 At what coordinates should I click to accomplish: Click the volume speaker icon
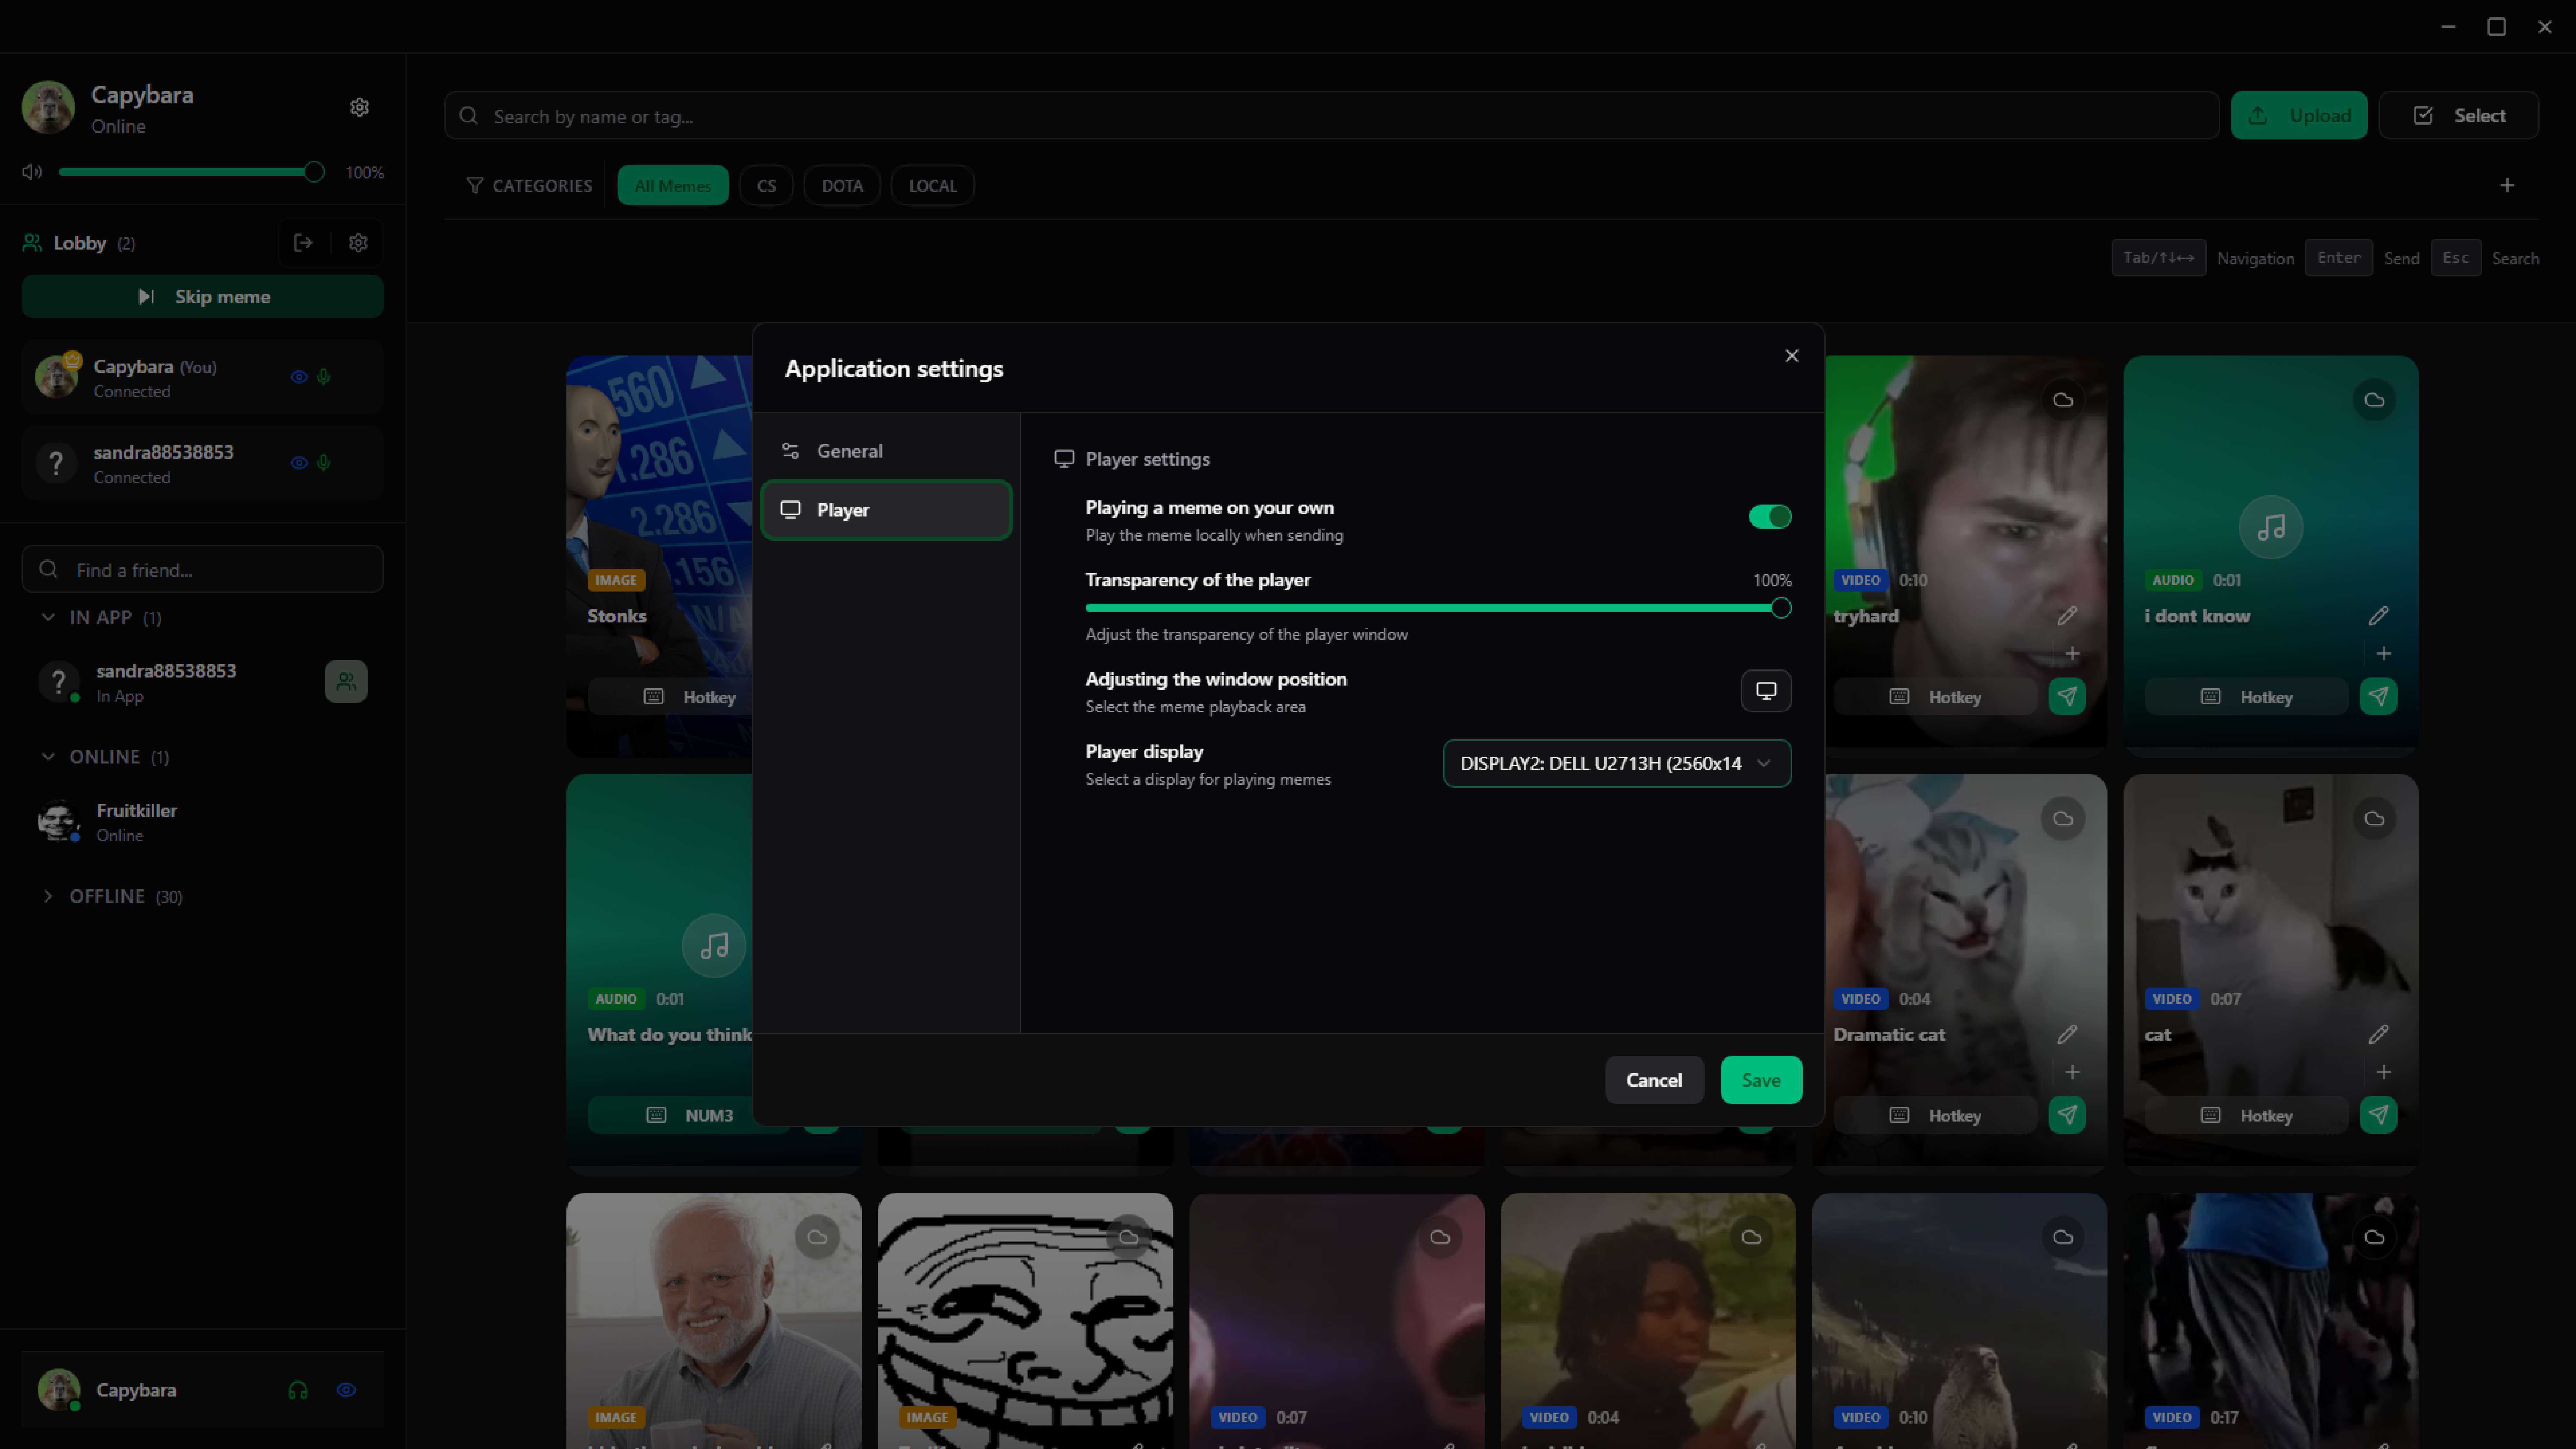coord(32,172)
